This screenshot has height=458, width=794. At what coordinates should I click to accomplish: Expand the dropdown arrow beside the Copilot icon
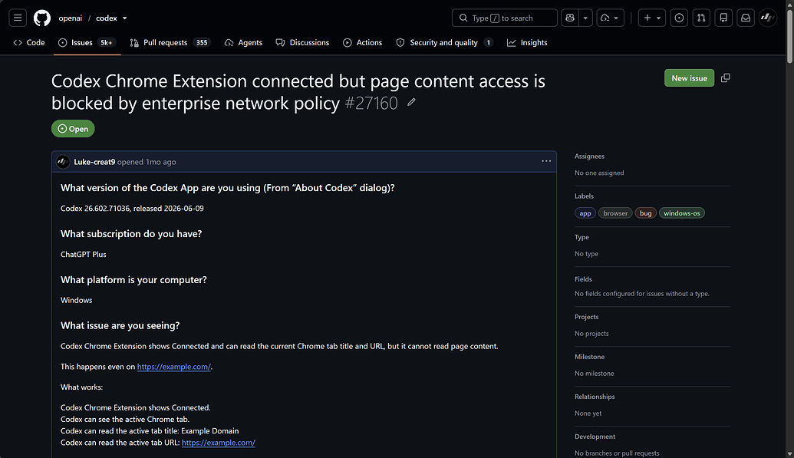[585, 18]
